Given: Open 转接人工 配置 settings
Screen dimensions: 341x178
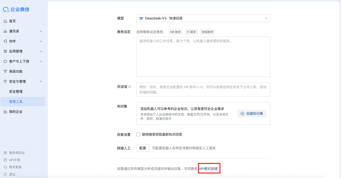Looking at the screenshot, I should [143, 148].
